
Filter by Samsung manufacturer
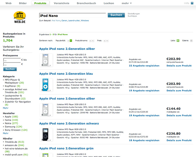point(13,127)
